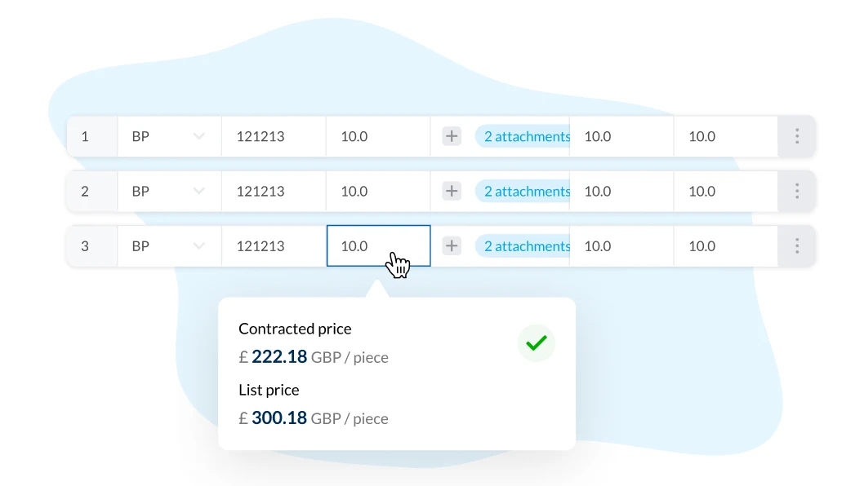Click the green checkmark beside Contracted price
Image resolution: width=864 pixels, height=486 pixels.
click(536, 343)
